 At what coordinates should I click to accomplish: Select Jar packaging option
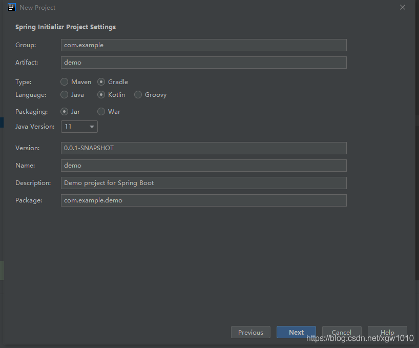coord(65,112)
